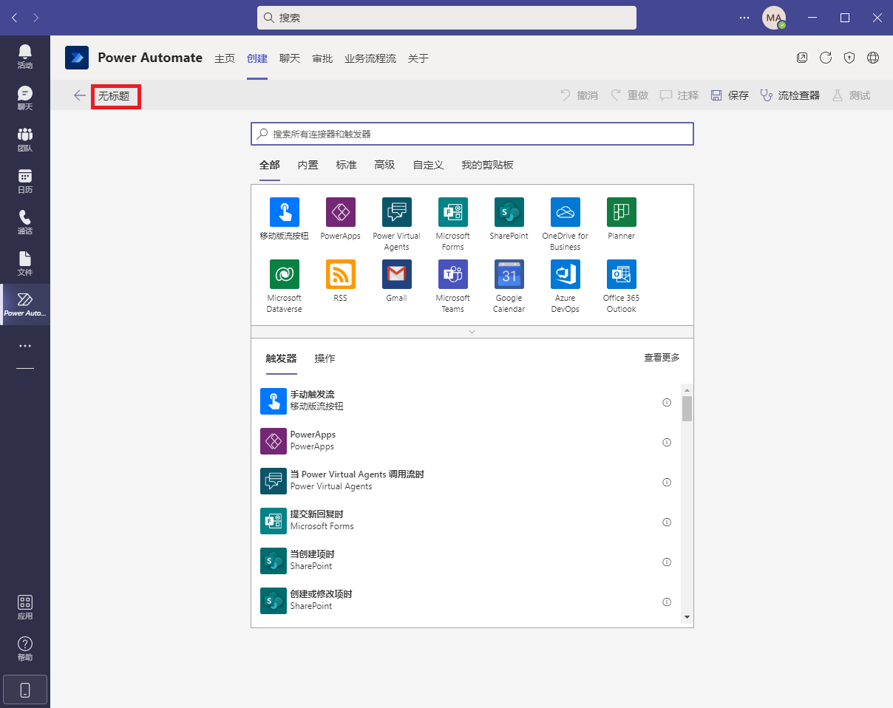Open the title bar ellipsis menu

pos(744,18)
